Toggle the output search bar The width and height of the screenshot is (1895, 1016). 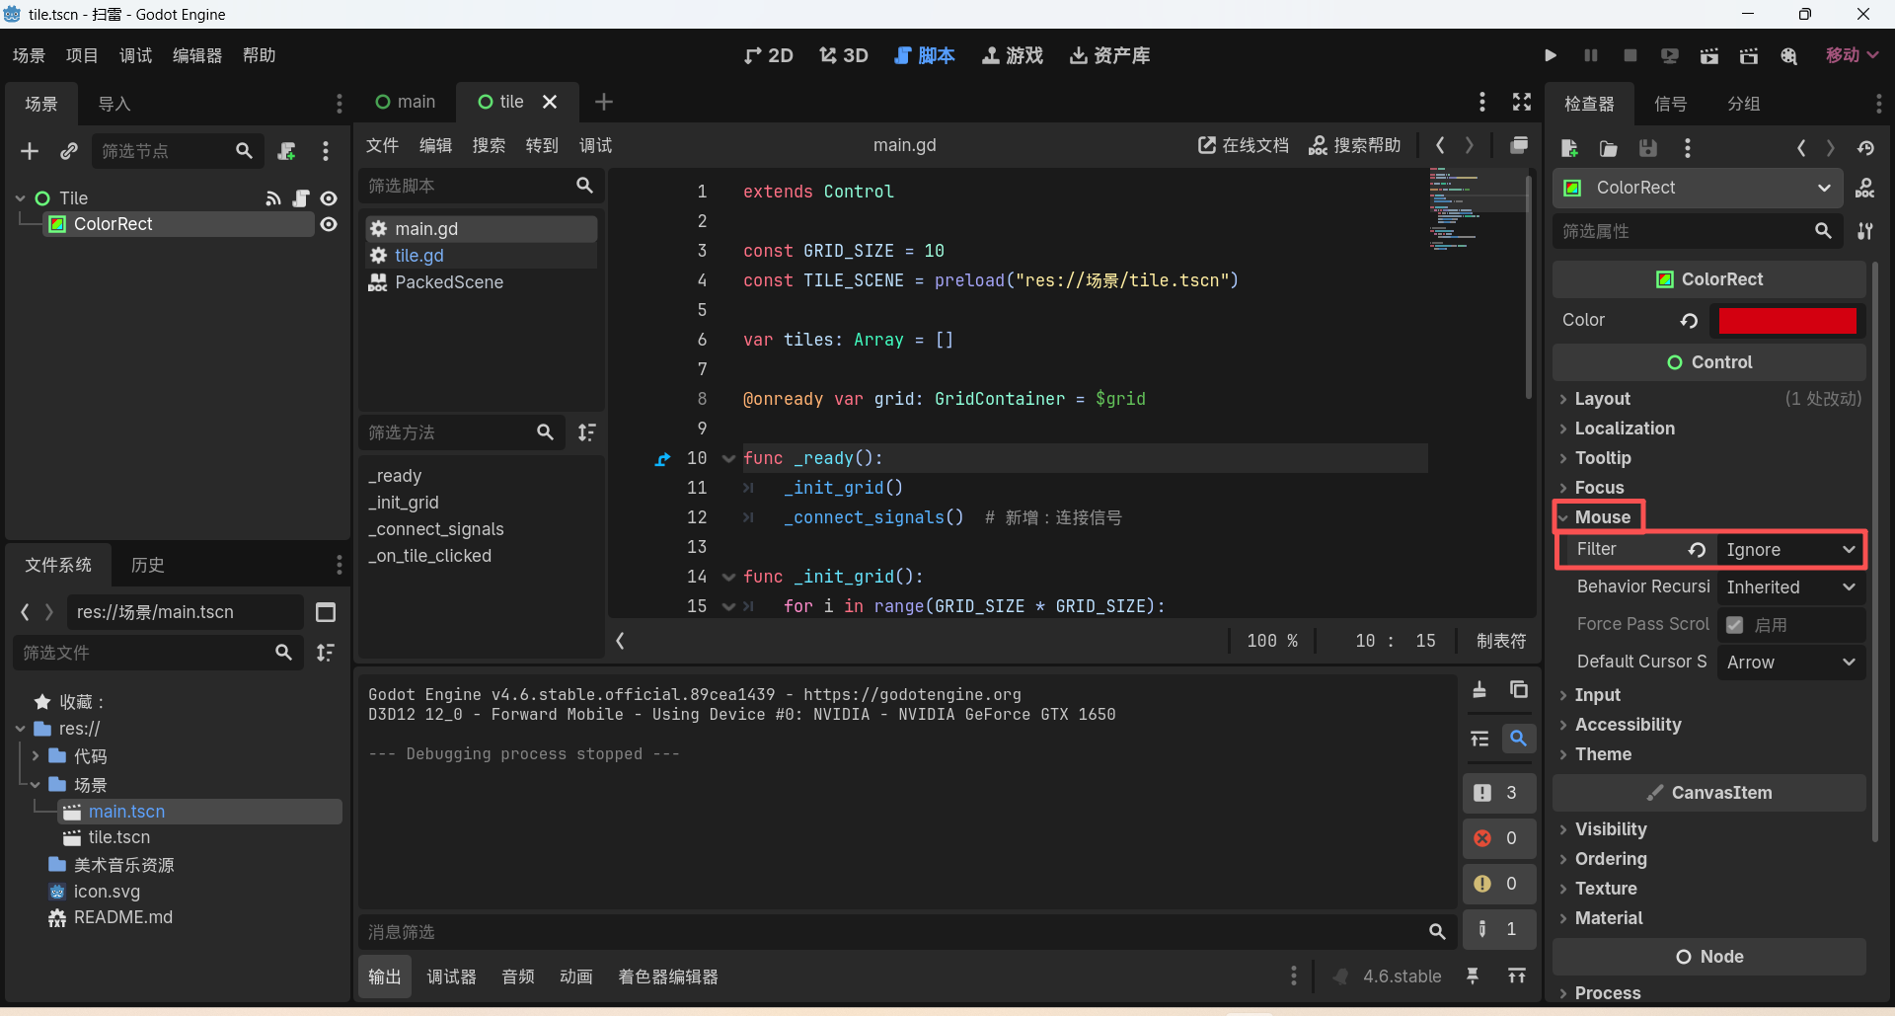click(1519, 739)
